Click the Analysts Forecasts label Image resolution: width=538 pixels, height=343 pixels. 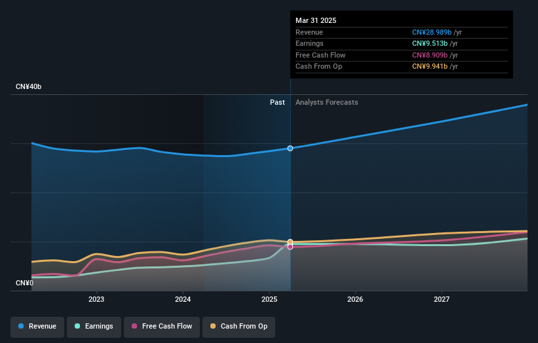tap(326, 102)
